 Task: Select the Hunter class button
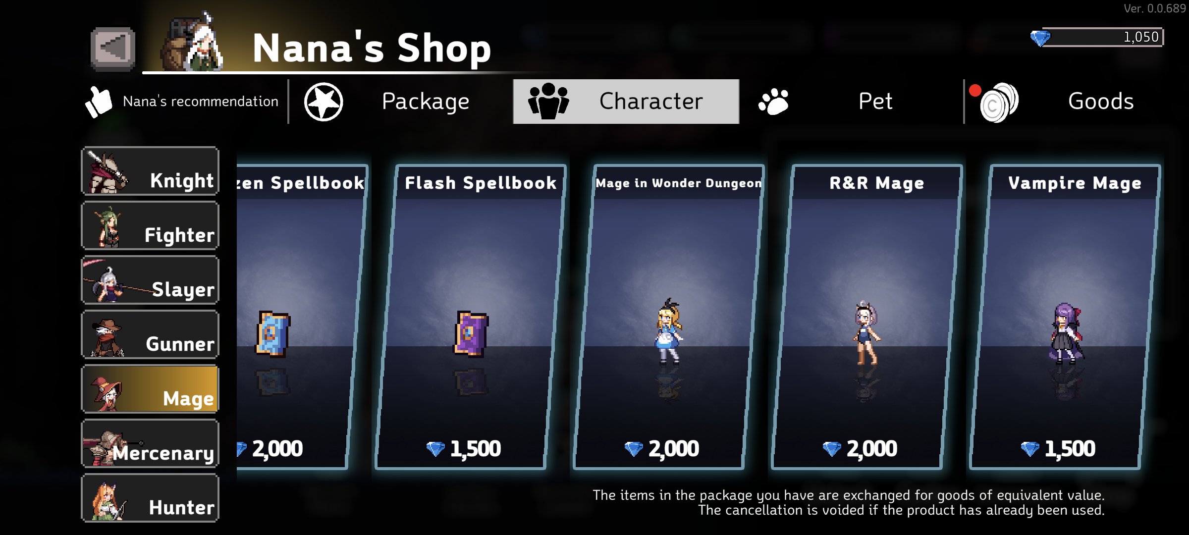pyautogui.click(x=150, y=498)
